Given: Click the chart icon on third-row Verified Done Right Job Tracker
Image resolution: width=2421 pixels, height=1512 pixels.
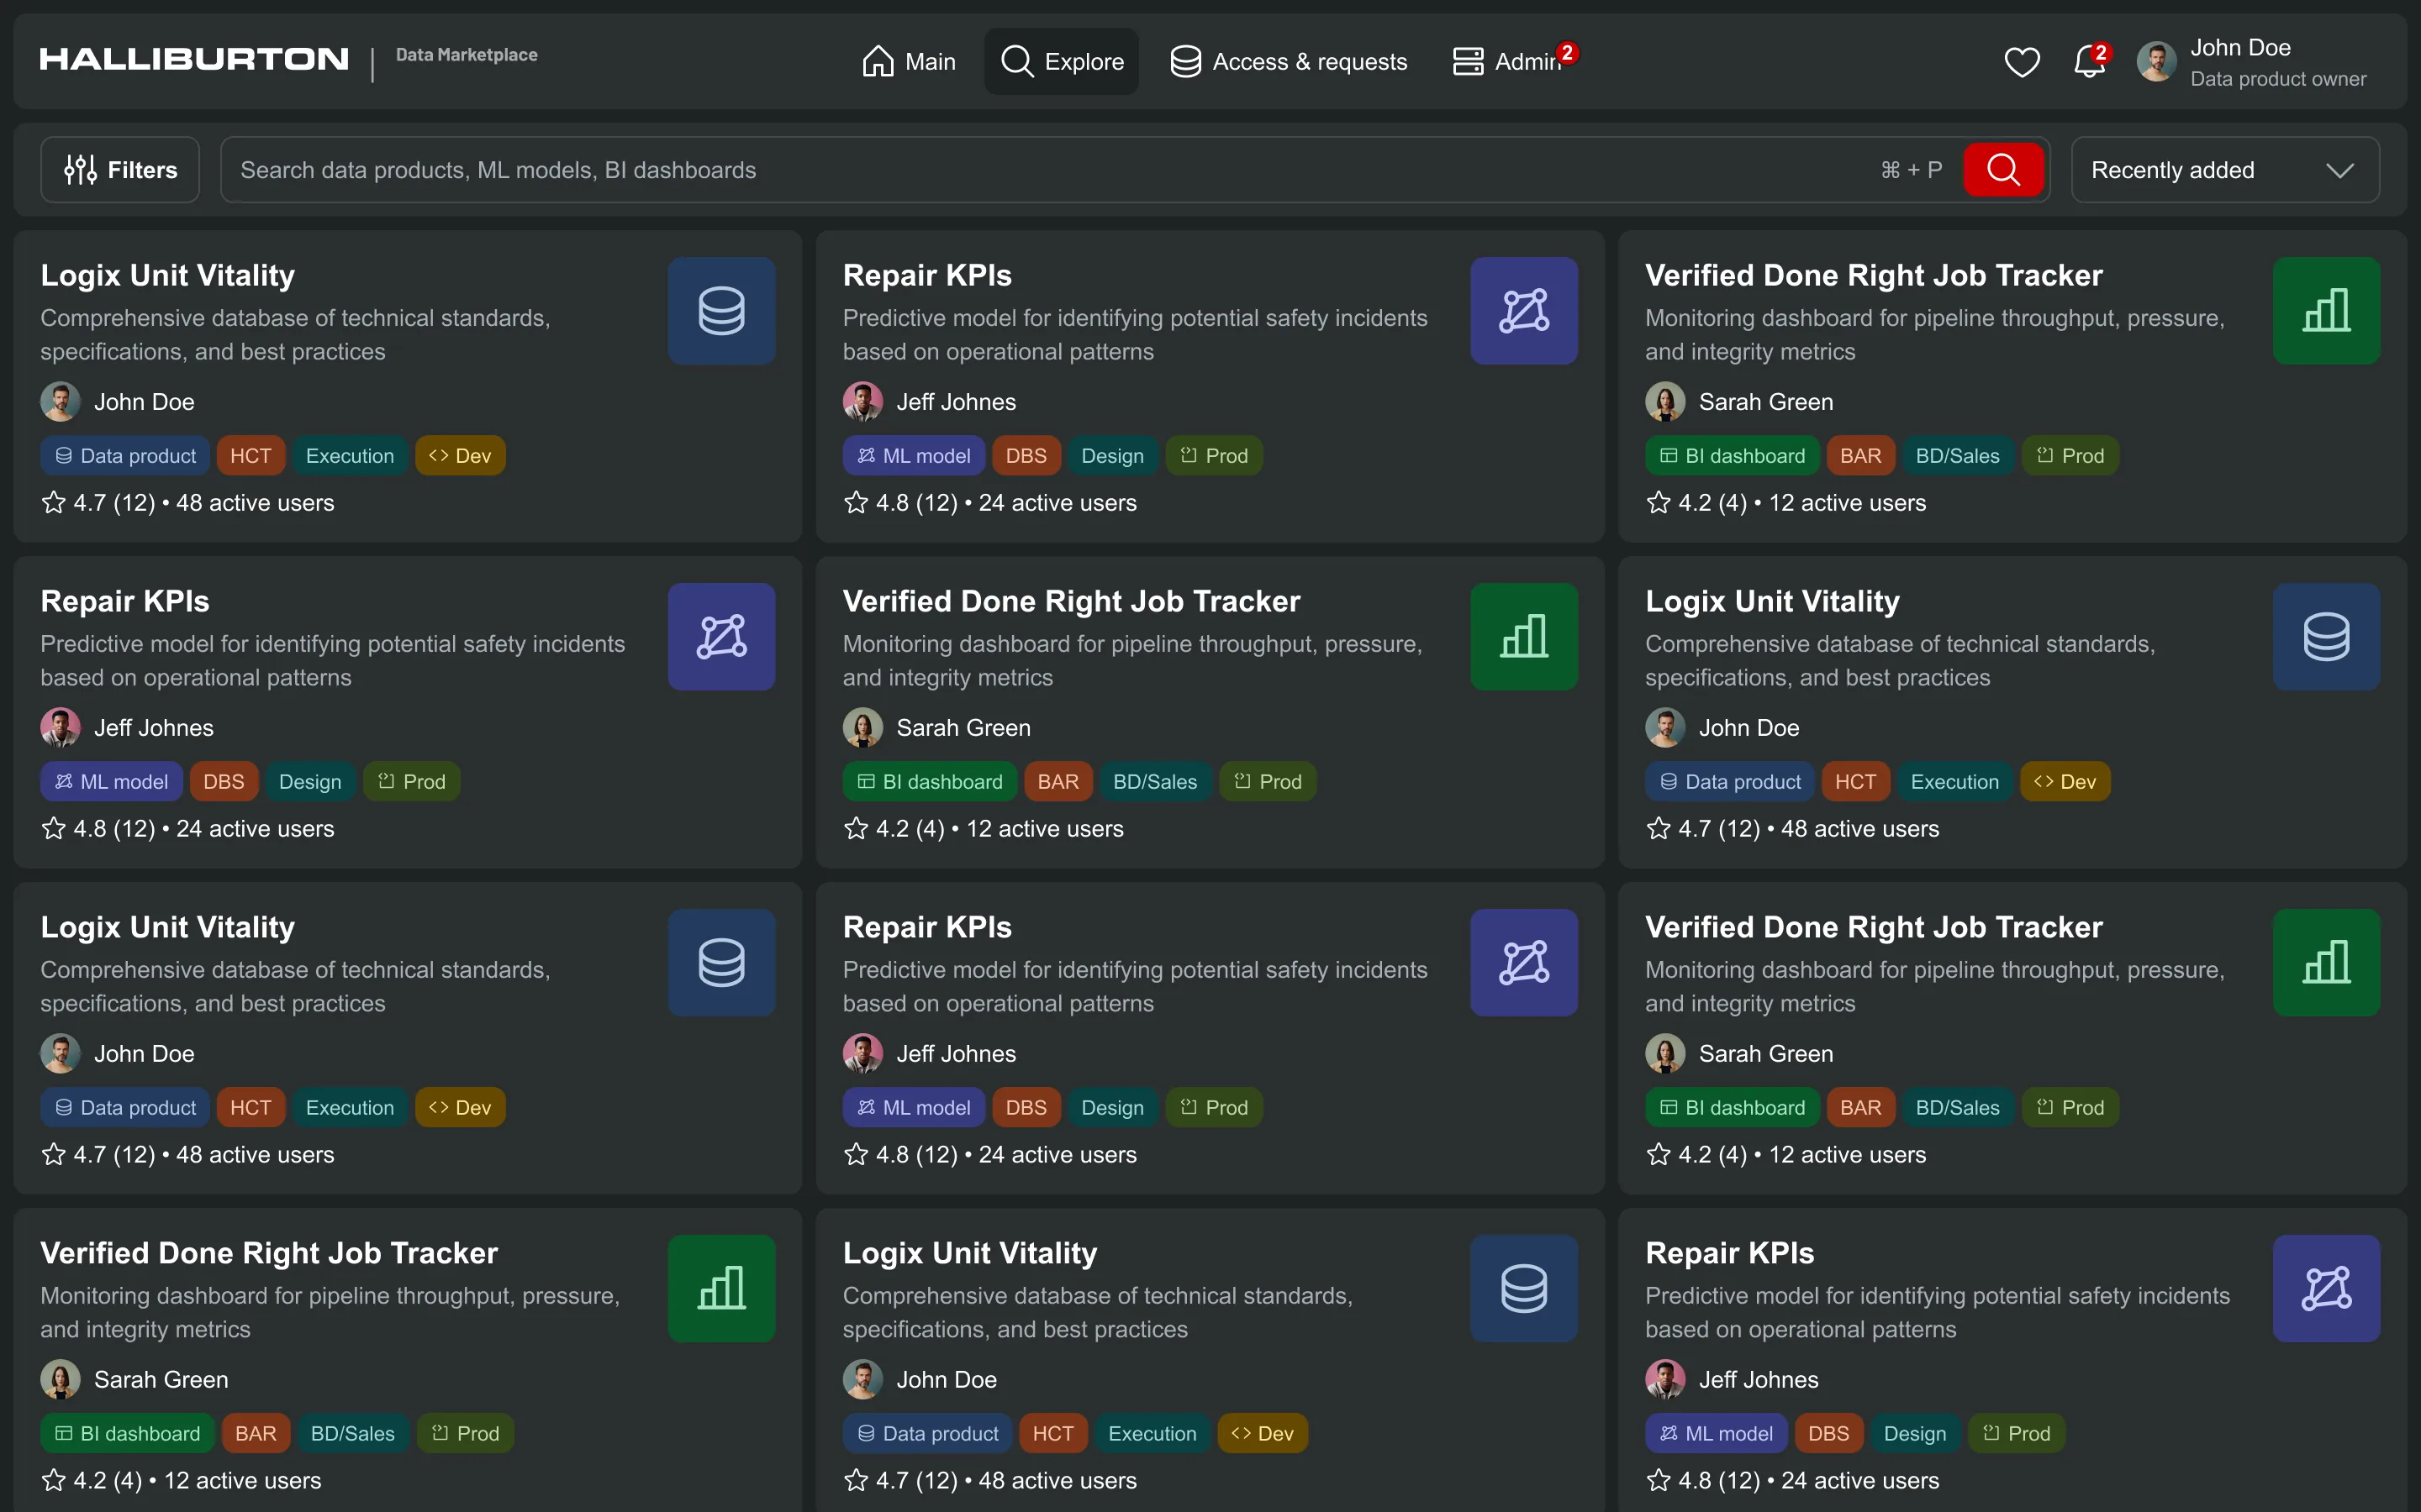Looking at the screenshot, I should [x=2326, y=963].
